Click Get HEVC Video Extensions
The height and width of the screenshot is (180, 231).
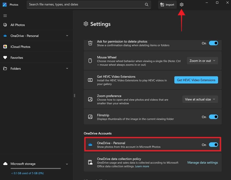(196, 80)
